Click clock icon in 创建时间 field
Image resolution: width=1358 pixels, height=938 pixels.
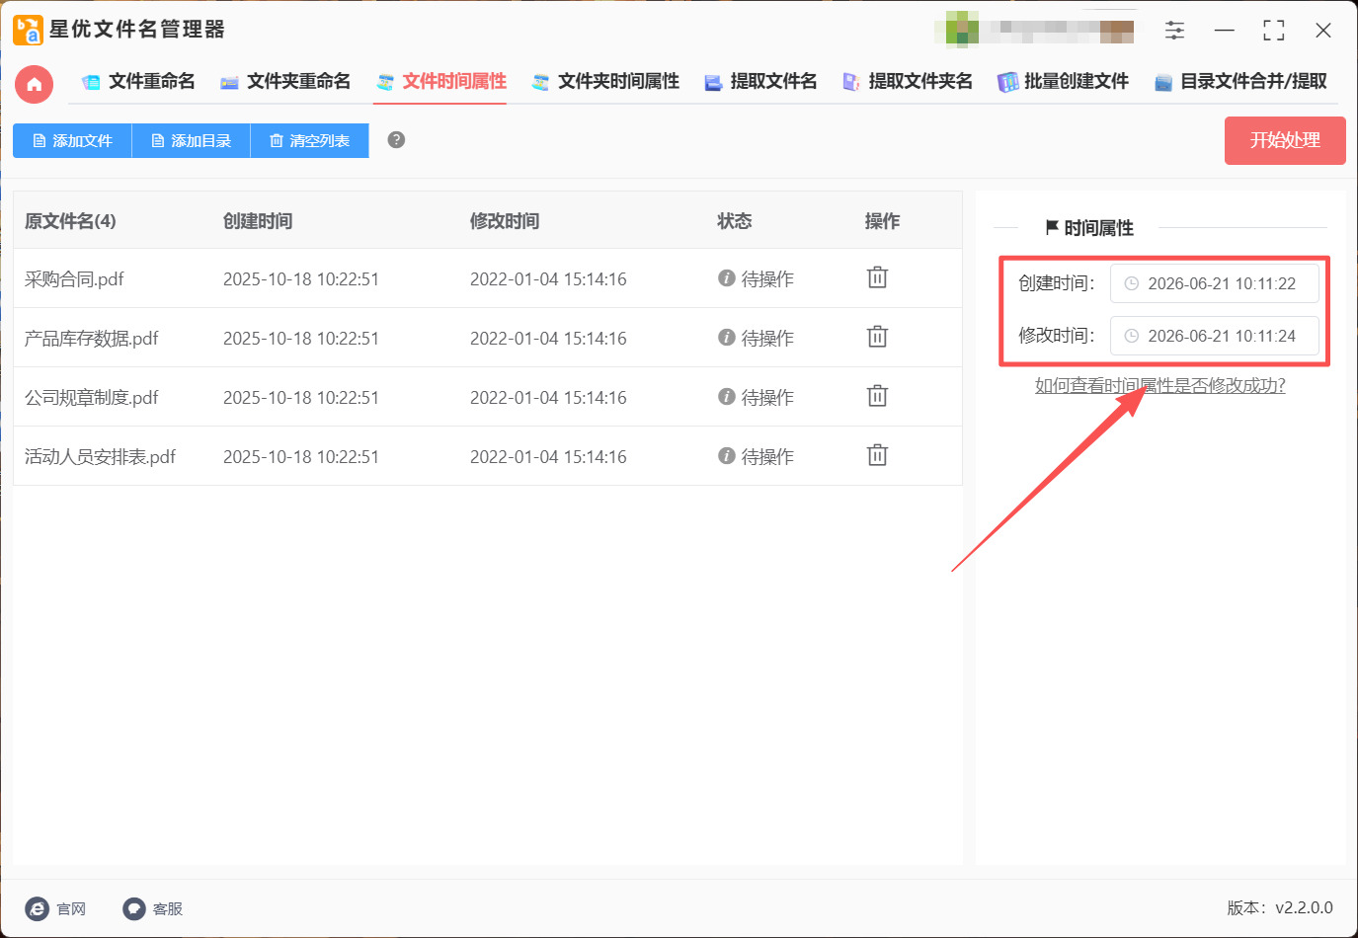1132,283
